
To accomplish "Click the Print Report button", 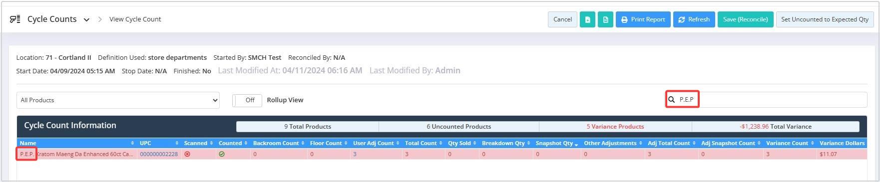I will coord(643,19).
